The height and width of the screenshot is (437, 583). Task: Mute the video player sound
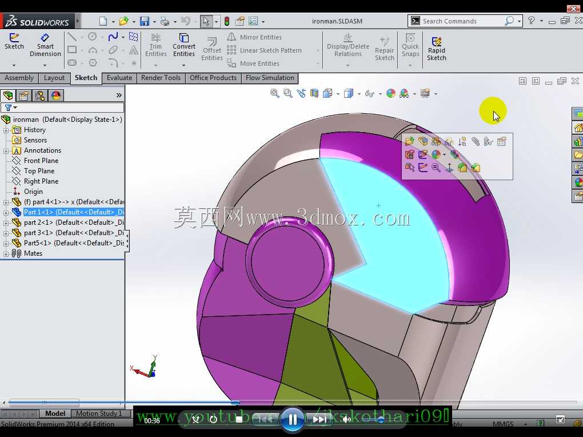346,420
